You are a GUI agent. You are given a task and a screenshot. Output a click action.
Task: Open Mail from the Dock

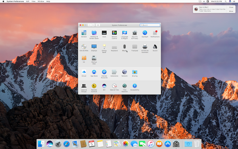pos(75,144)
